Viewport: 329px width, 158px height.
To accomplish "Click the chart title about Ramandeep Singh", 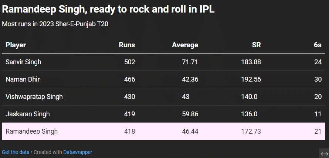I will (108, 10).
